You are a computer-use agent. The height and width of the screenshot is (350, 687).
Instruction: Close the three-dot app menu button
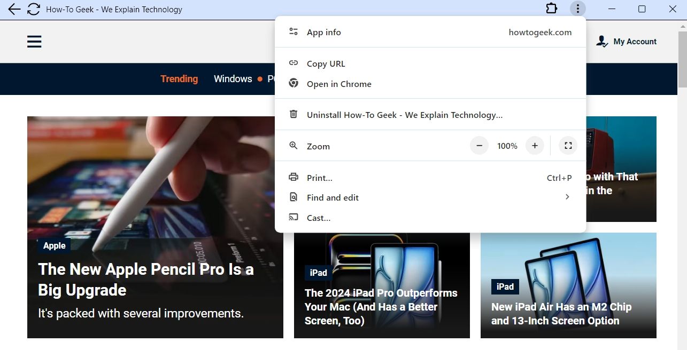[578, 9]
